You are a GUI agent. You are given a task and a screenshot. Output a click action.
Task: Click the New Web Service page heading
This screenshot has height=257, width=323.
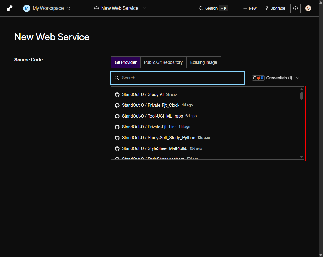pyautogui.click(x=52, y=37)
